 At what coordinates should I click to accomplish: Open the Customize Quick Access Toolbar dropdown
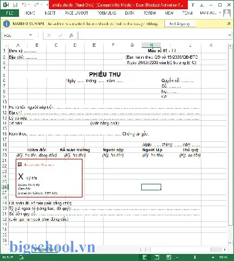pos(47,5)
